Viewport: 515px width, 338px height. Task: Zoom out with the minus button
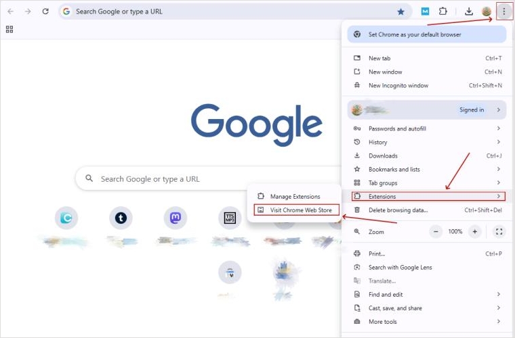436,232
